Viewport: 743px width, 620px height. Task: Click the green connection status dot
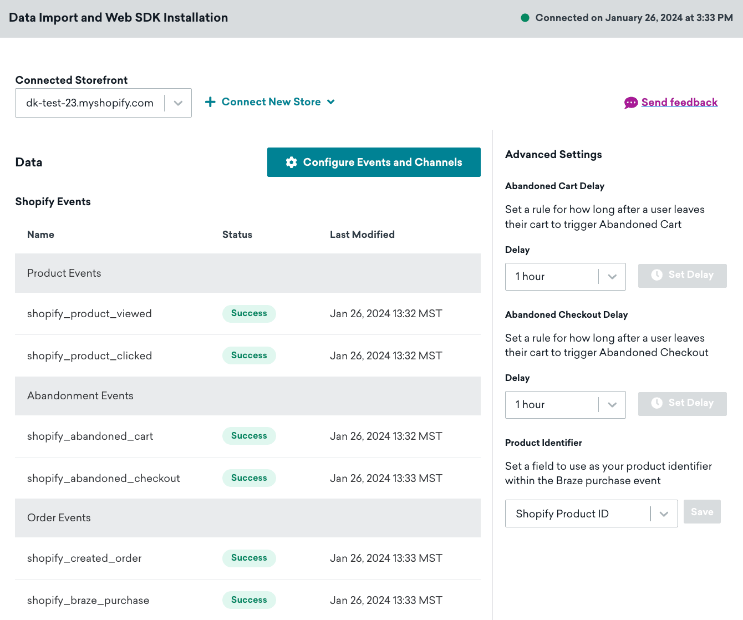coord(525,18)
